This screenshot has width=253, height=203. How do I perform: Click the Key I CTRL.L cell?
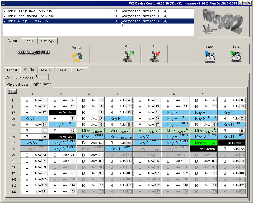[x=91, y=137]
